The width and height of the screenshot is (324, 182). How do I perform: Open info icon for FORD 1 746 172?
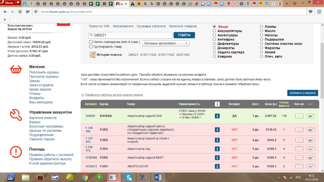[217, 149]
